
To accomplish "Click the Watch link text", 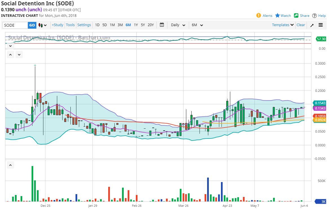I will coord(285,16).
